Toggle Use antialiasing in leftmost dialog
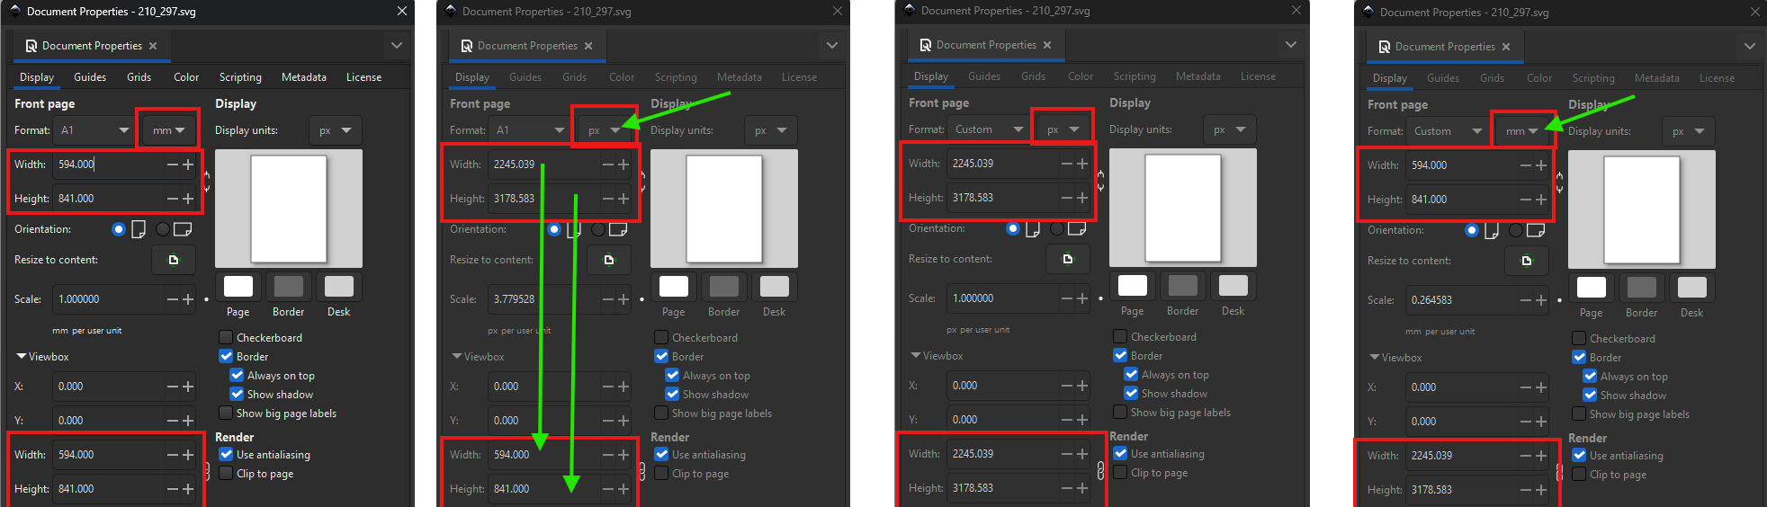The width and height of the screenshot is (1767, 507). coord(226,455)
